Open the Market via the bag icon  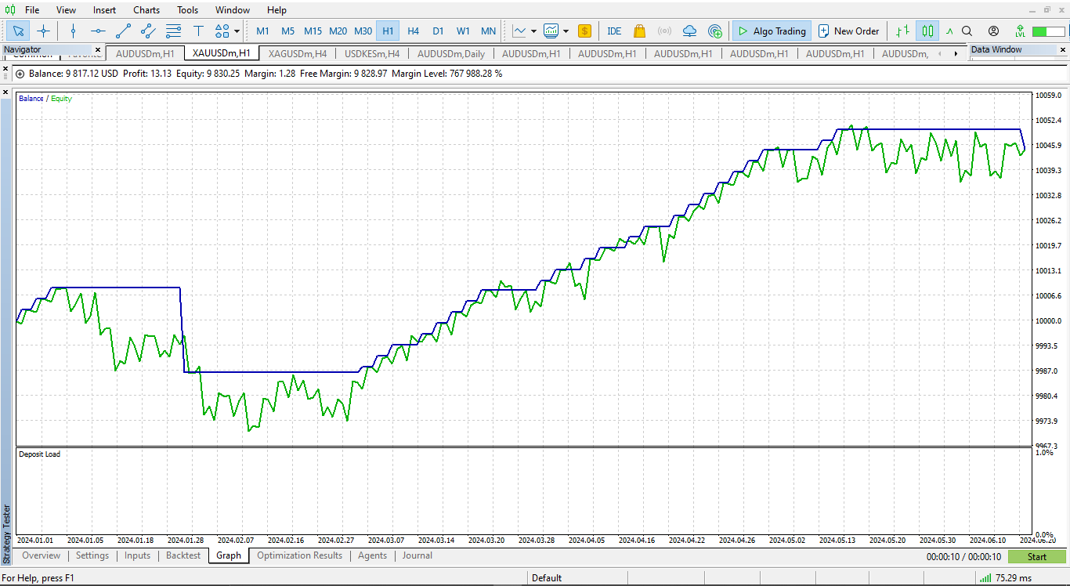[639, 31]
